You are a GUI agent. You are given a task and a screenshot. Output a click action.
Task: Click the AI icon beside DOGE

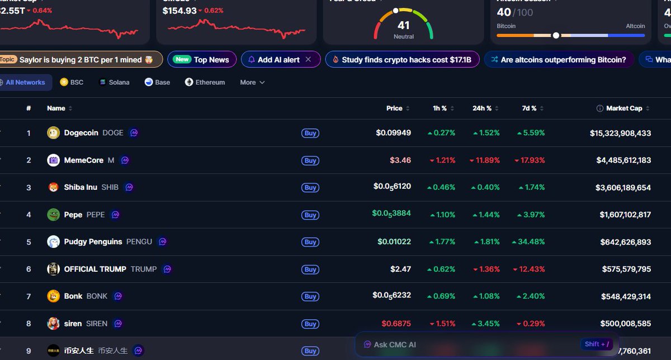(x=134, y=133)
